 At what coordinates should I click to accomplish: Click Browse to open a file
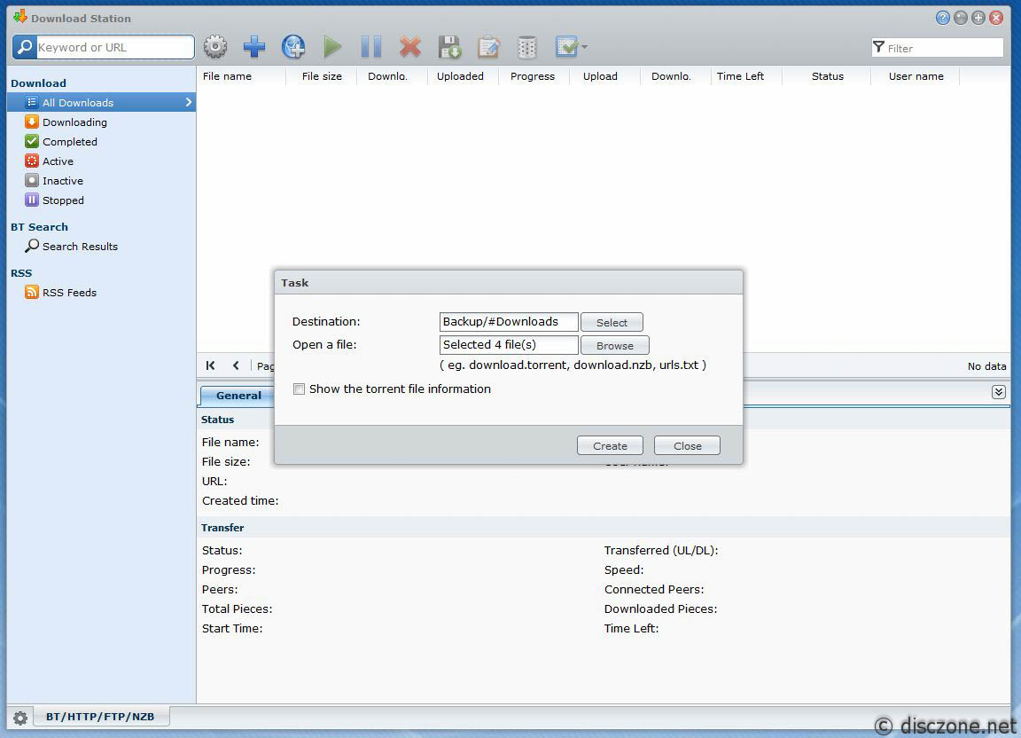tap(615, 346)
